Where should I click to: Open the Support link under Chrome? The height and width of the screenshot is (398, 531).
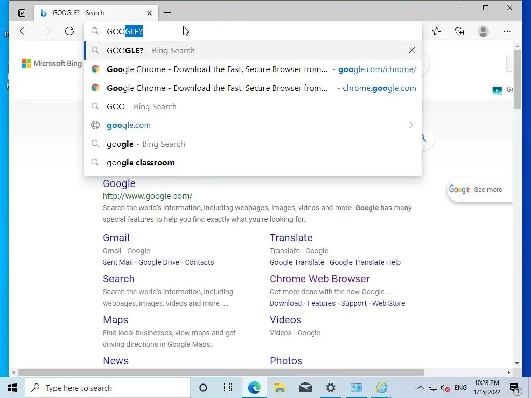pos(354,303)
